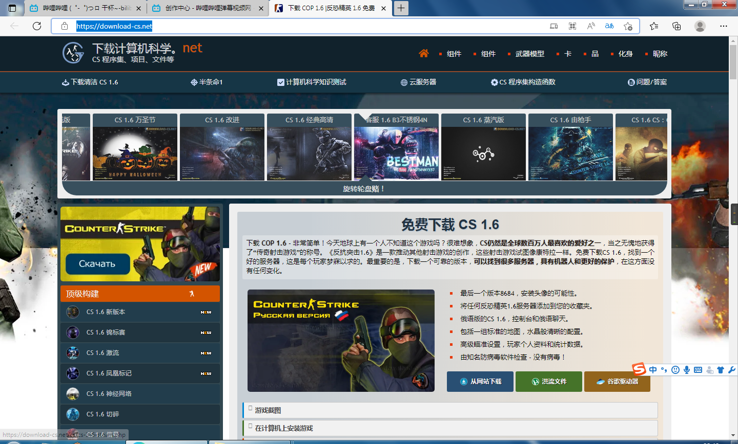Open the 昵称 navigation item
Screen dimensions: 738x444
click(660, 54)
